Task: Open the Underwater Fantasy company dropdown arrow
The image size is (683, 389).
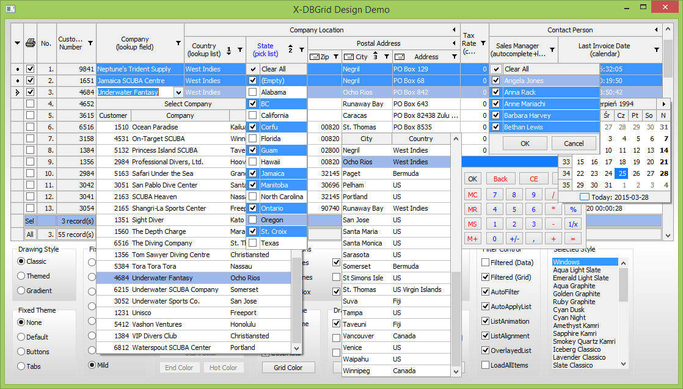Action: tap(178, 92)
